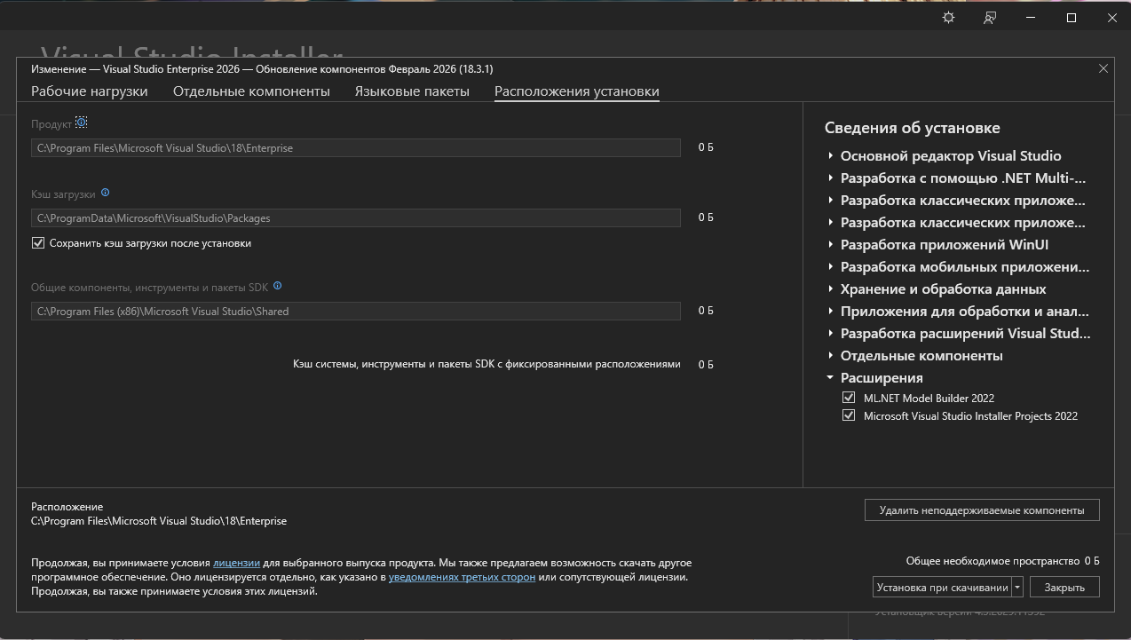Click info icon beside Кэш загрузки
Screen dimensions: 1131x640
(106, 193)
